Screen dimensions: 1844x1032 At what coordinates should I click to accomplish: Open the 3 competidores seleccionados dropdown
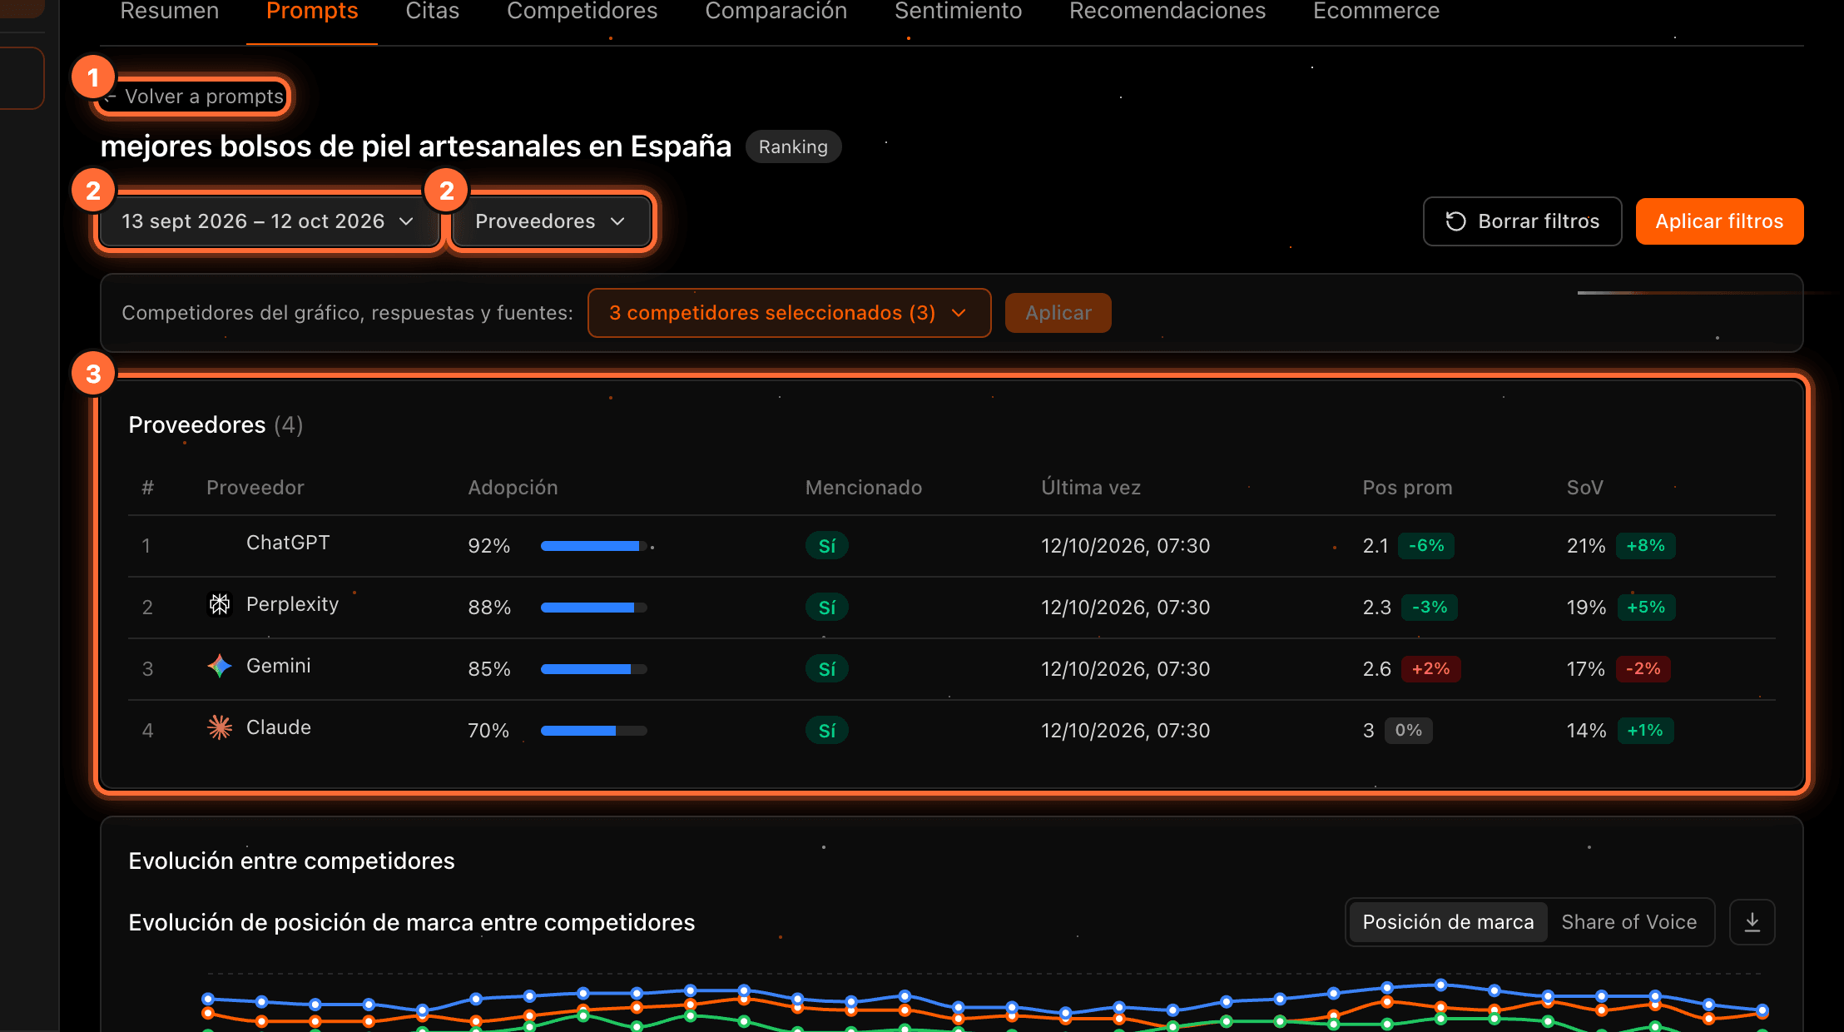point(789,313)
